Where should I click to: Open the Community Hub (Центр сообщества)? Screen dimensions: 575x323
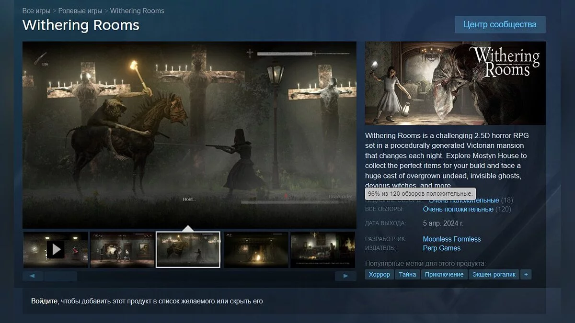click(x=500, y=24)
